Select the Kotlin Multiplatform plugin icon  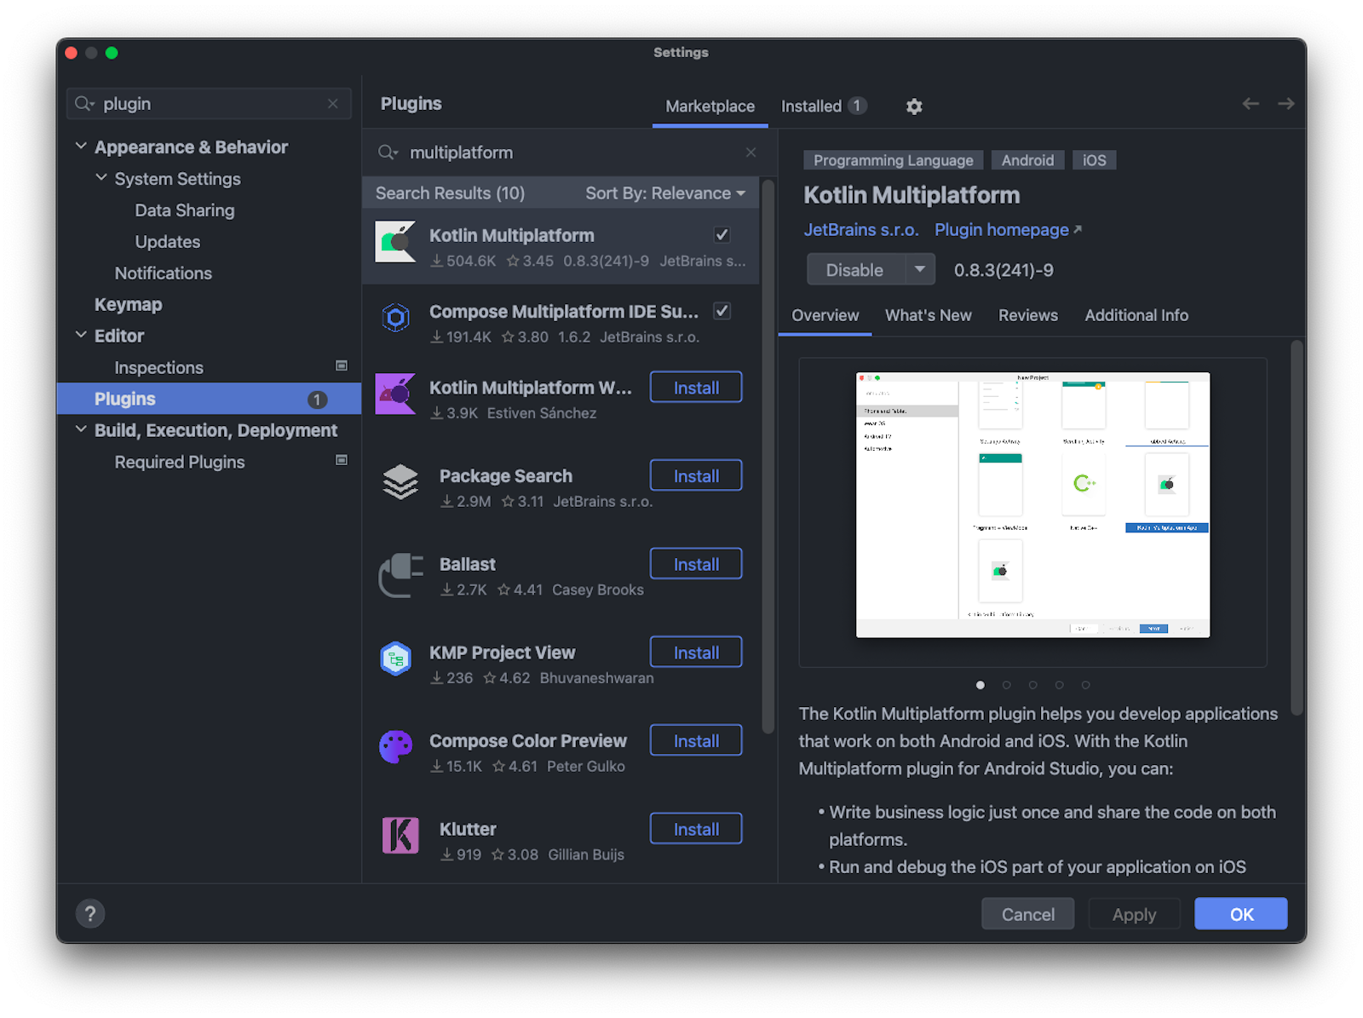tap(395, 243)
